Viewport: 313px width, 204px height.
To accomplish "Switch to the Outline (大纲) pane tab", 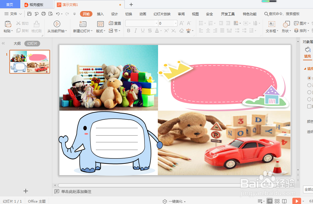I will click(x=17, y=43).
